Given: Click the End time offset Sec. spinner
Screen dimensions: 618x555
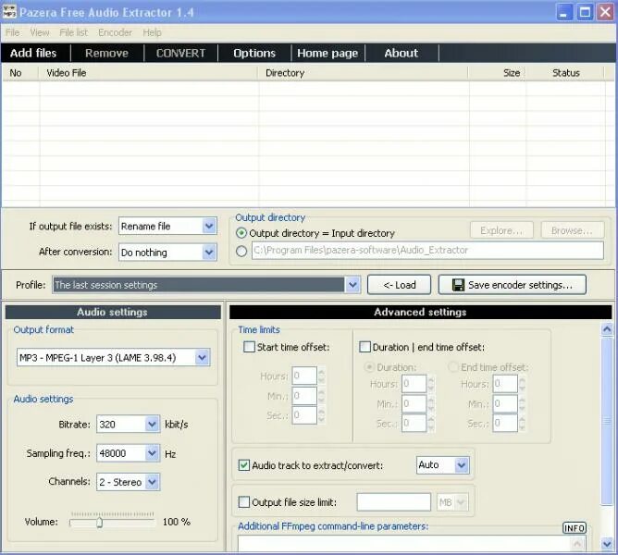Looking at the screenshot, I should pos(522,423).
